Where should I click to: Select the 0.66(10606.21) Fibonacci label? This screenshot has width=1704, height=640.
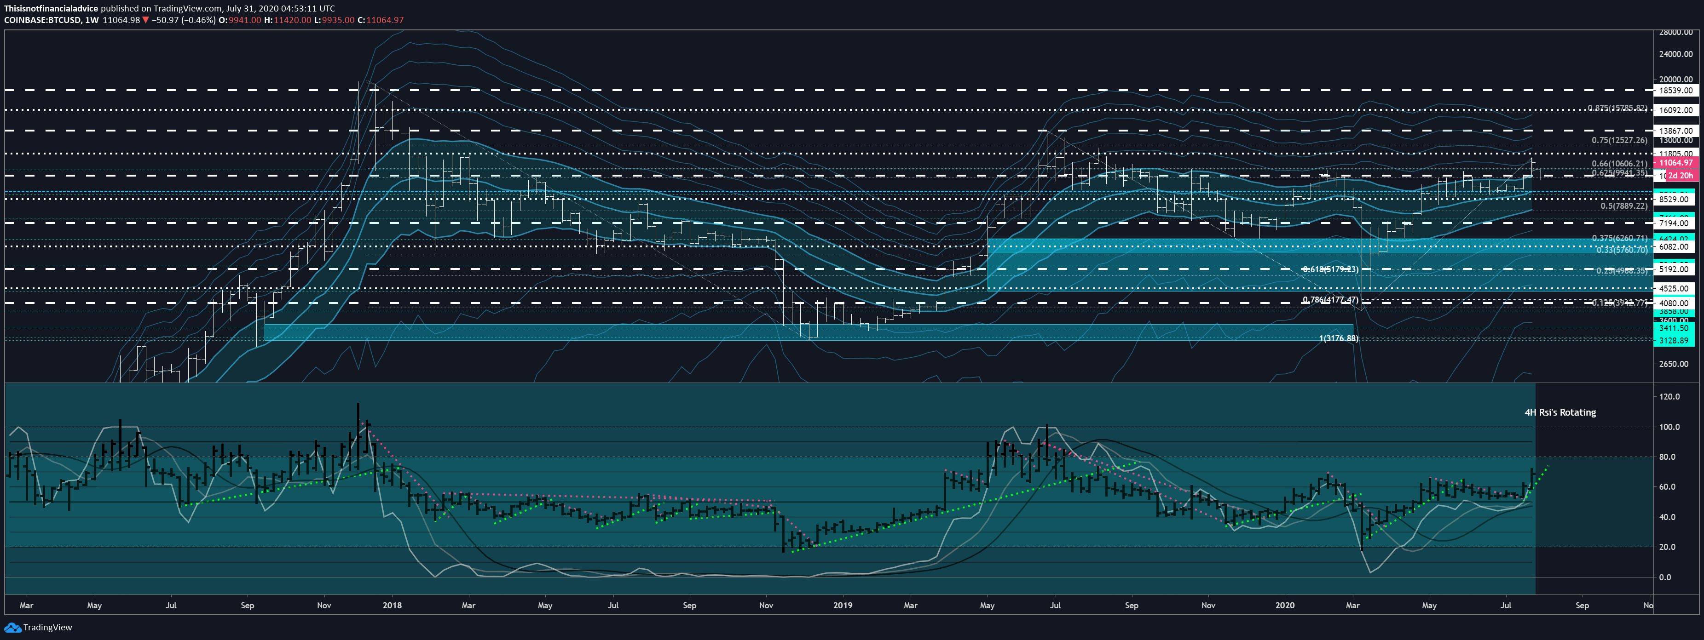pyautogui.click(x=1619, y=163)
